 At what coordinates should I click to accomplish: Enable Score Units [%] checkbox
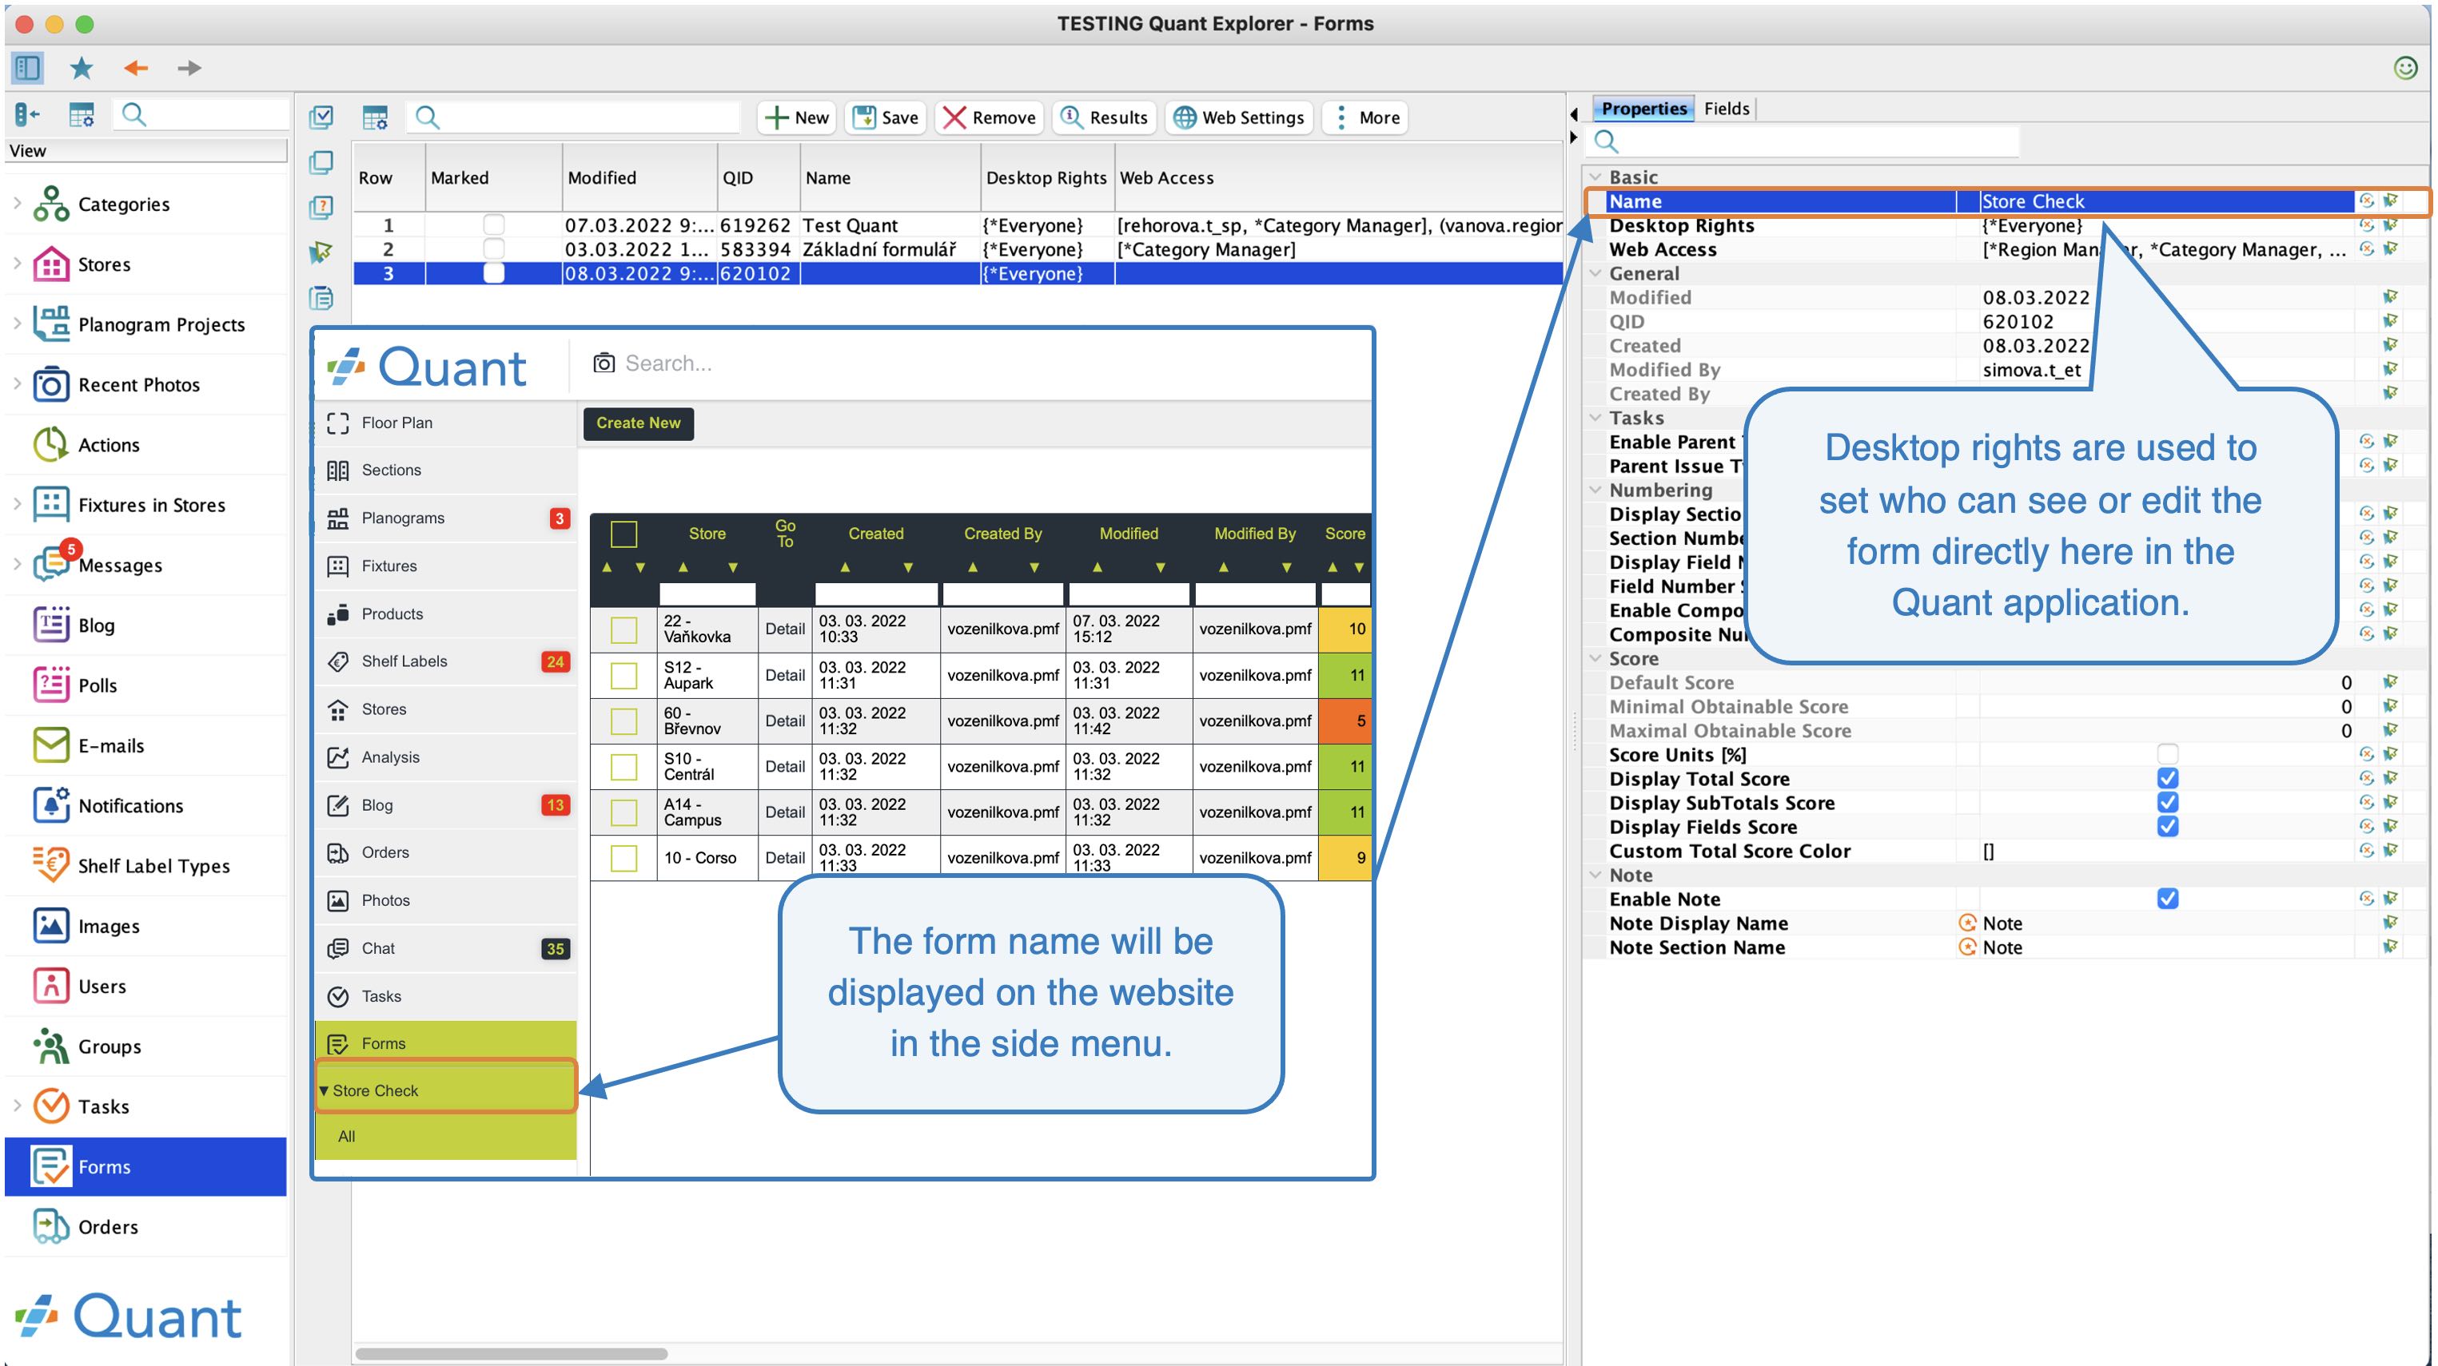2167,754
